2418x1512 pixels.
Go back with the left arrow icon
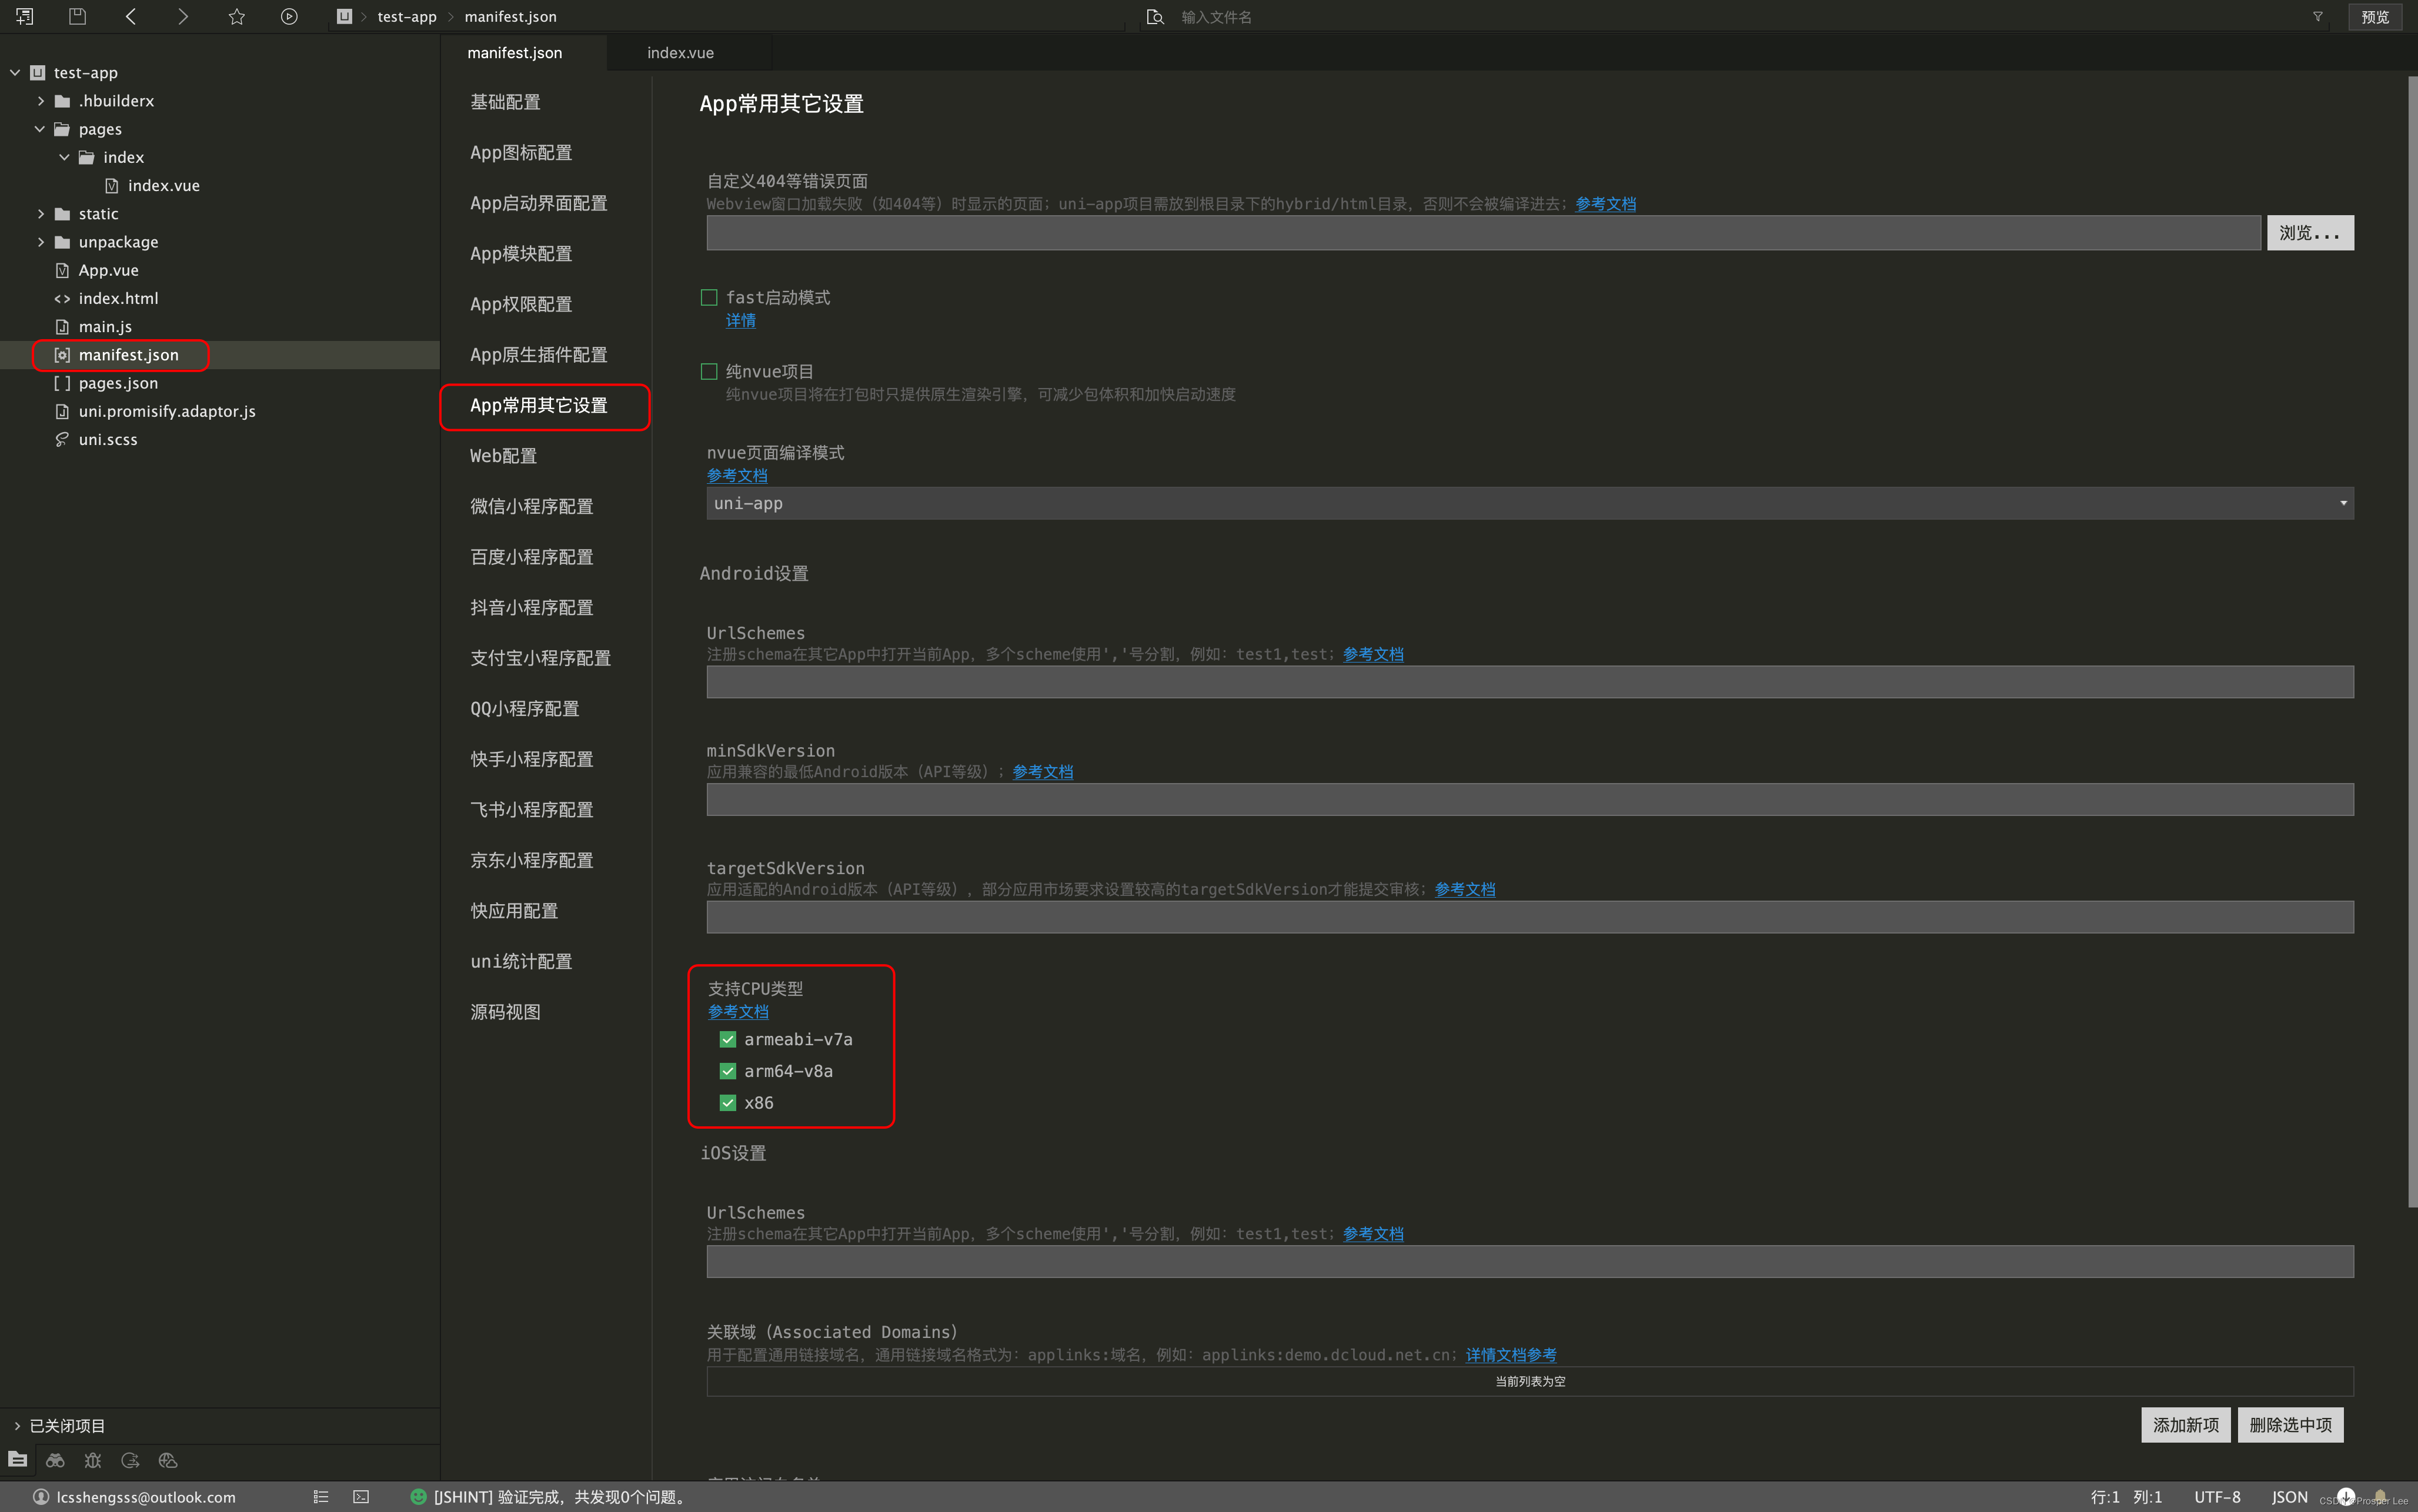[131, 16]
